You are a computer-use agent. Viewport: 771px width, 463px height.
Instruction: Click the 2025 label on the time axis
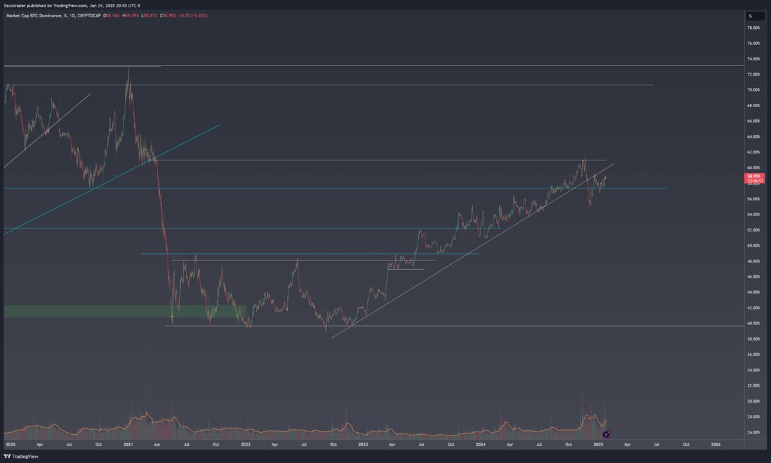[x=598, y=444]
